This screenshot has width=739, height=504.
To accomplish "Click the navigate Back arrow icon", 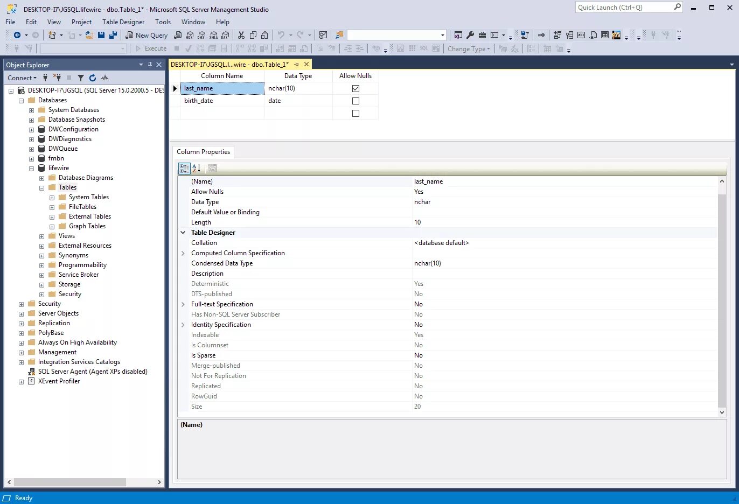I will [17, 35].
